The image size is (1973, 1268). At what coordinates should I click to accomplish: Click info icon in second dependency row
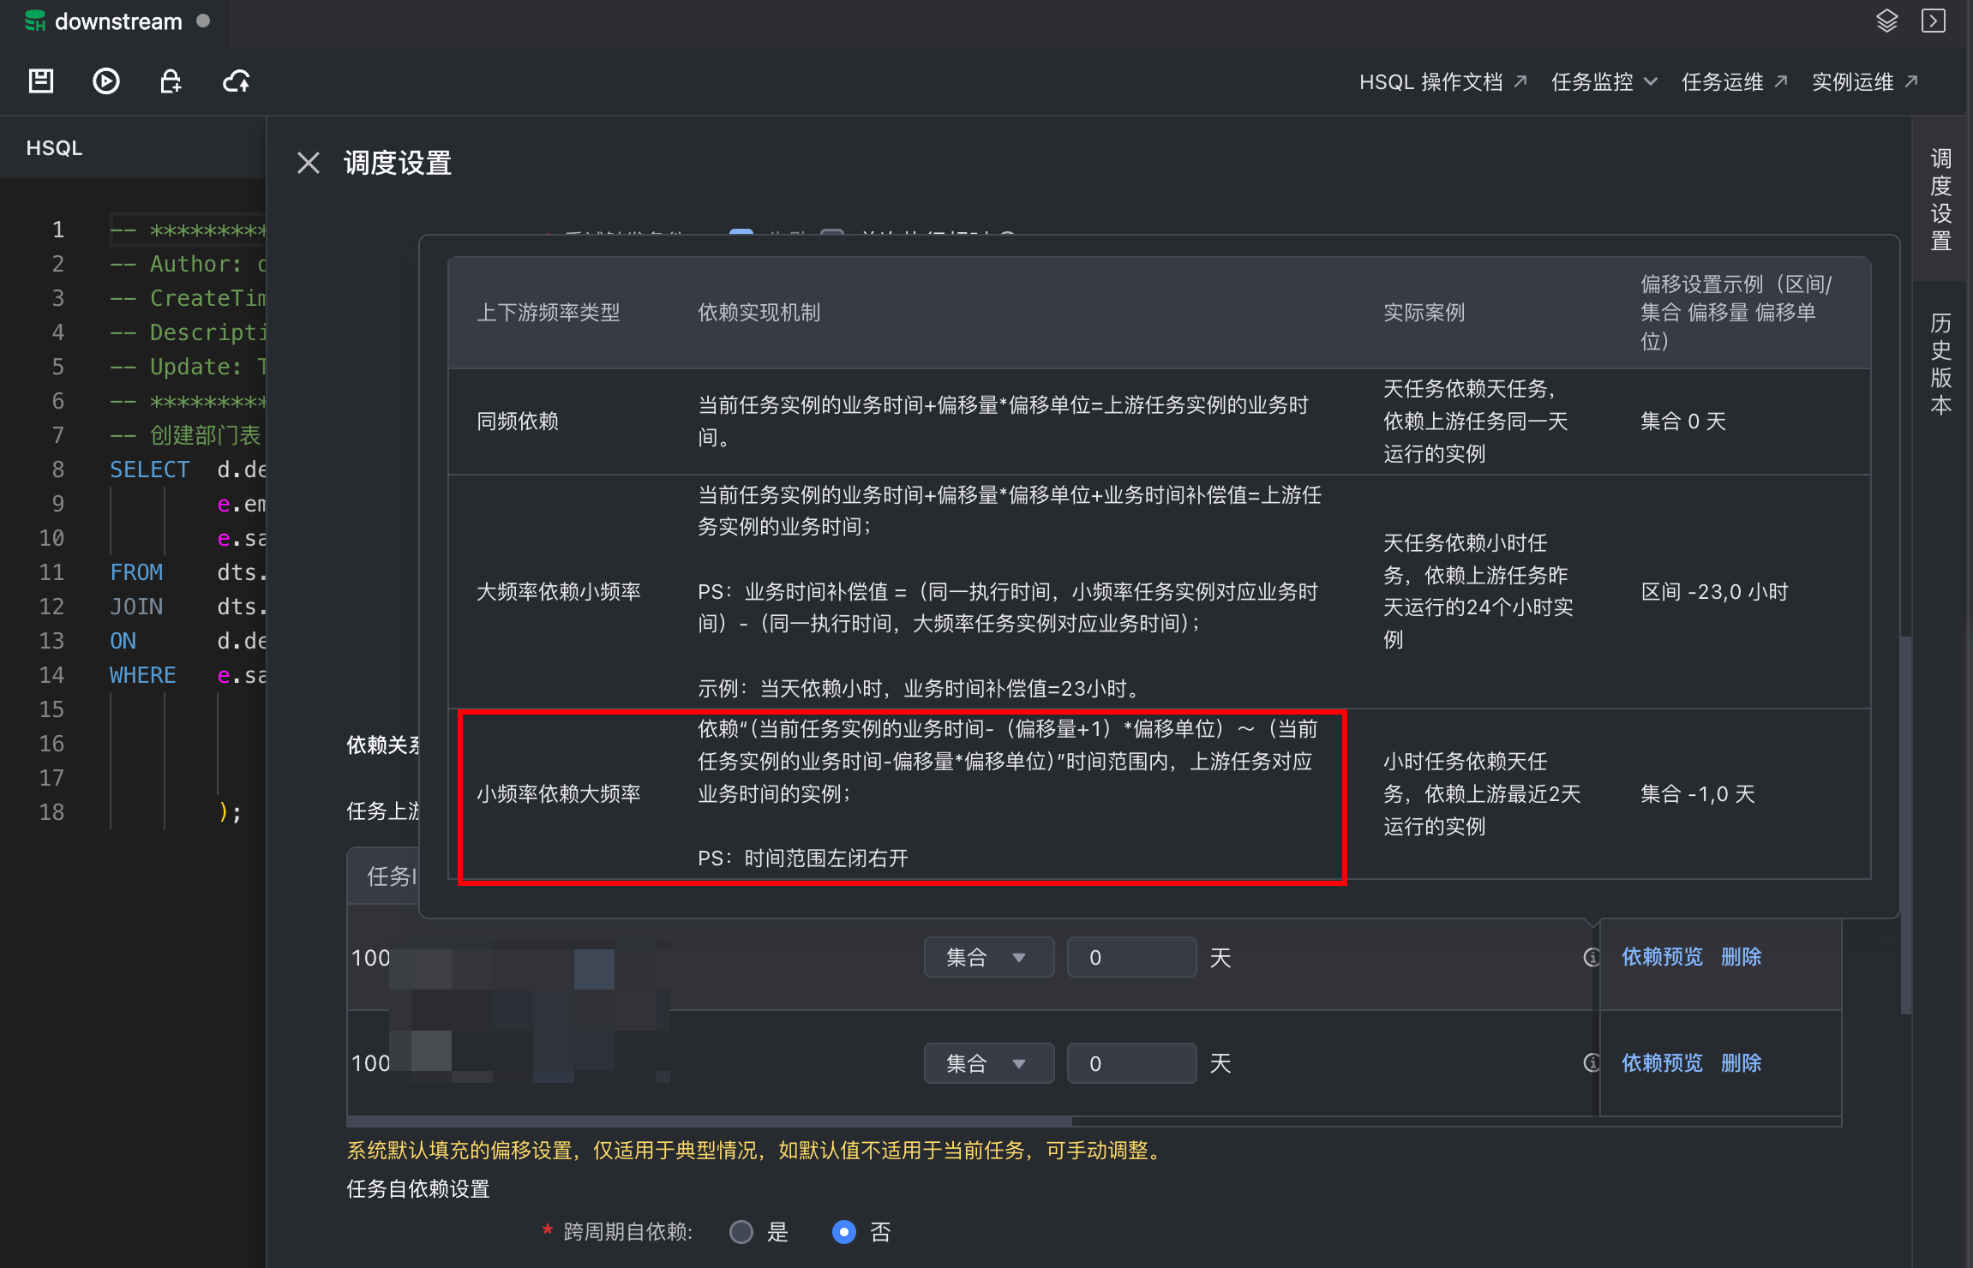(x=1591, y=1063)
